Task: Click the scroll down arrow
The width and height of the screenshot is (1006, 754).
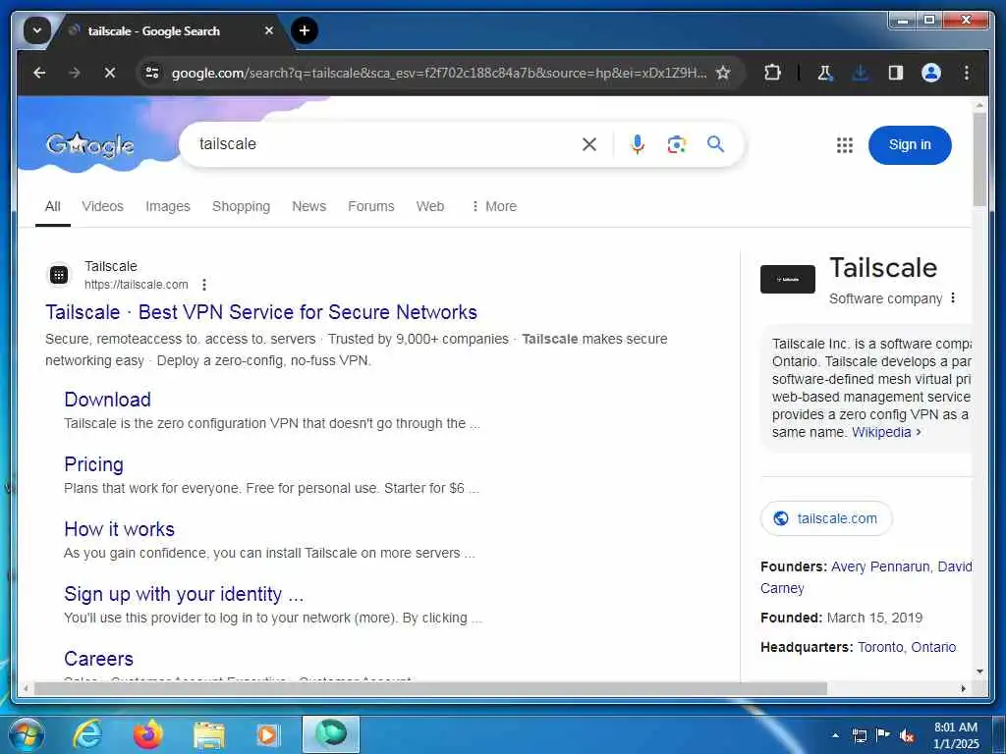Action: (x=979, y=672)
